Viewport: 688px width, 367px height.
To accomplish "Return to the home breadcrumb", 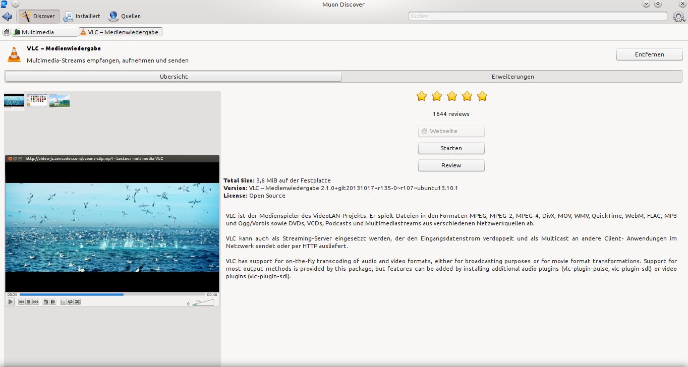I will tap(6, 32).
